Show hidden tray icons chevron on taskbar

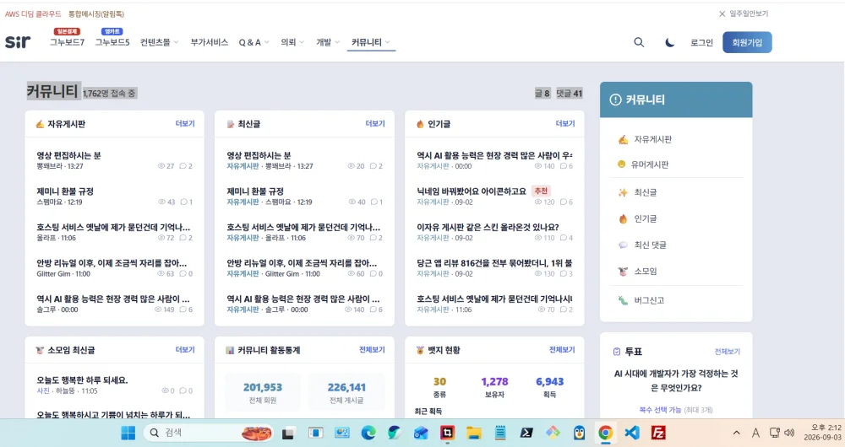tap(736, 433)
